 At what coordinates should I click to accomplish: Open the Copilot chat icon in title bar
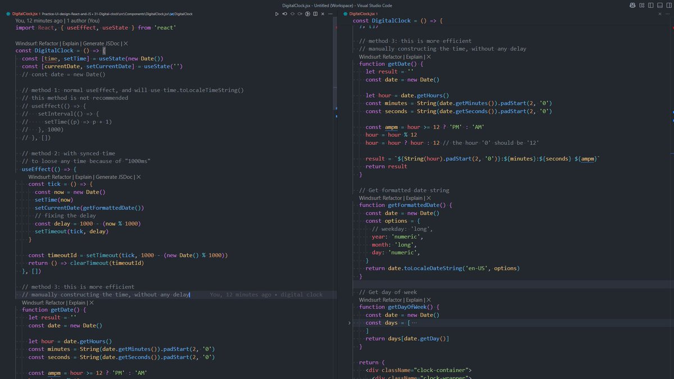[x=632, y=5]
